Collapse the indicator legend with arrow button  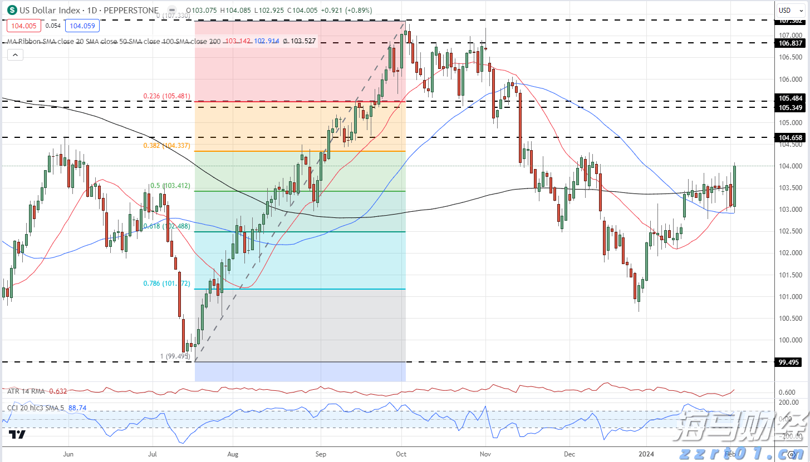click(x=15, y=54)
